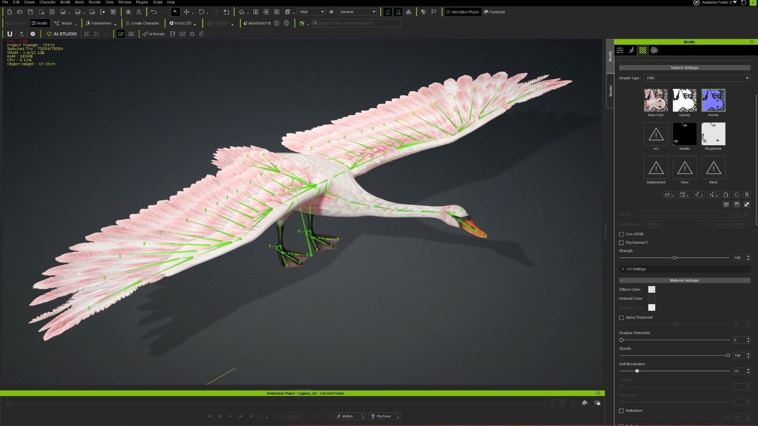
Task: Delete texture using the trash icon
Action: pos(747,194)
